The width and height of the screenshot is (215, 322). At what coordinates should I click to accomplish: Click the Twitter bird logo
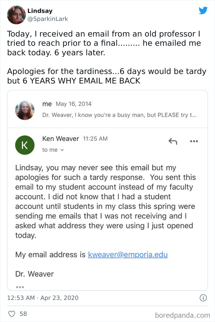point(203,10)
